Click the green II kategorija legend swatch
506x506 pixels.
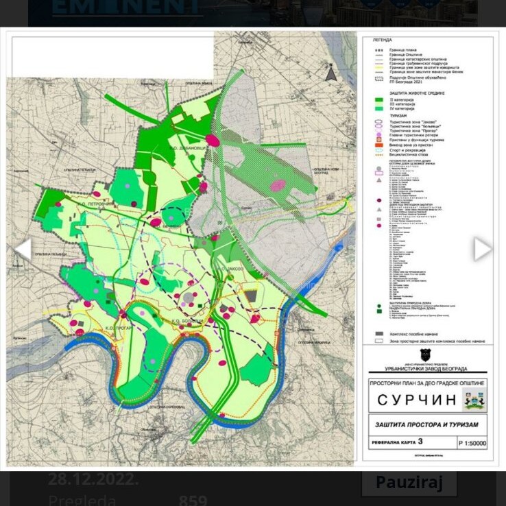click(379, 99)
